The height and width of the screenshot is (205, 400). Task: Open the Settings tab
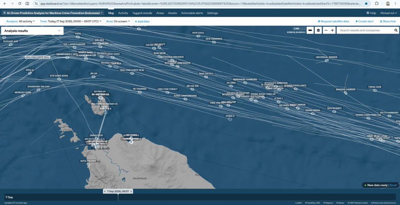pyautogui.click(x=212, y=13)
